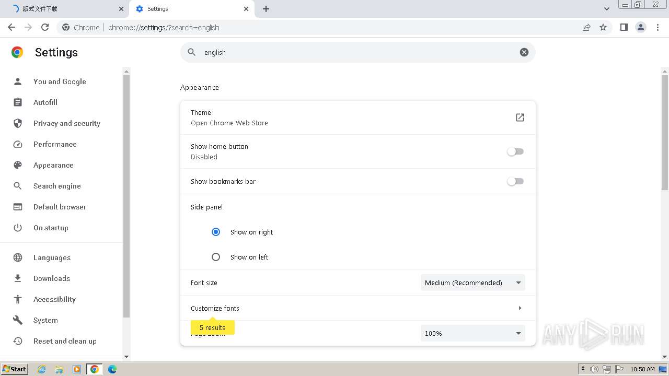Expand the Customize fonts section
The width and height of the screenshot is (669, 376).
click(520, 308)
